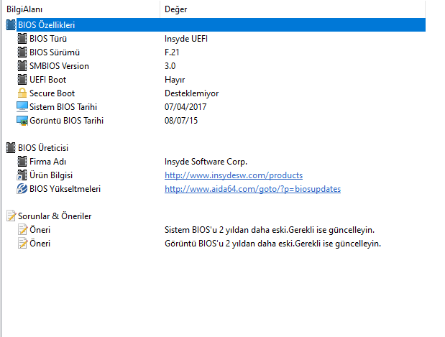Click the SMBIOS Version row icon
This screenshot has width=445, height=337.
pos(22,66)
